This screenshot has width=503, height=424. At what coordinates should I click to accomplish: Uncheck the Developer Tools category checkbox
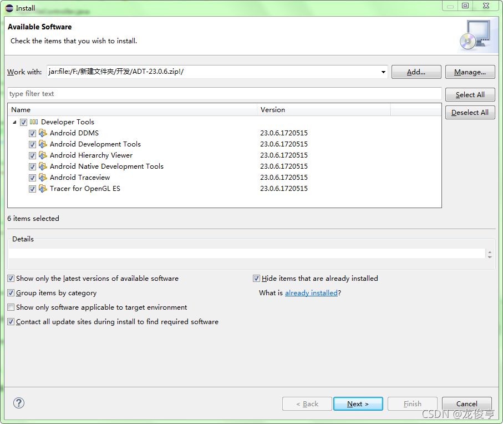point(23,122)
